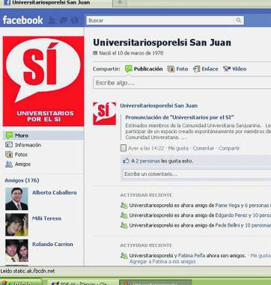Click the Video share icon
271x285 pixels.
pos(227,69)
